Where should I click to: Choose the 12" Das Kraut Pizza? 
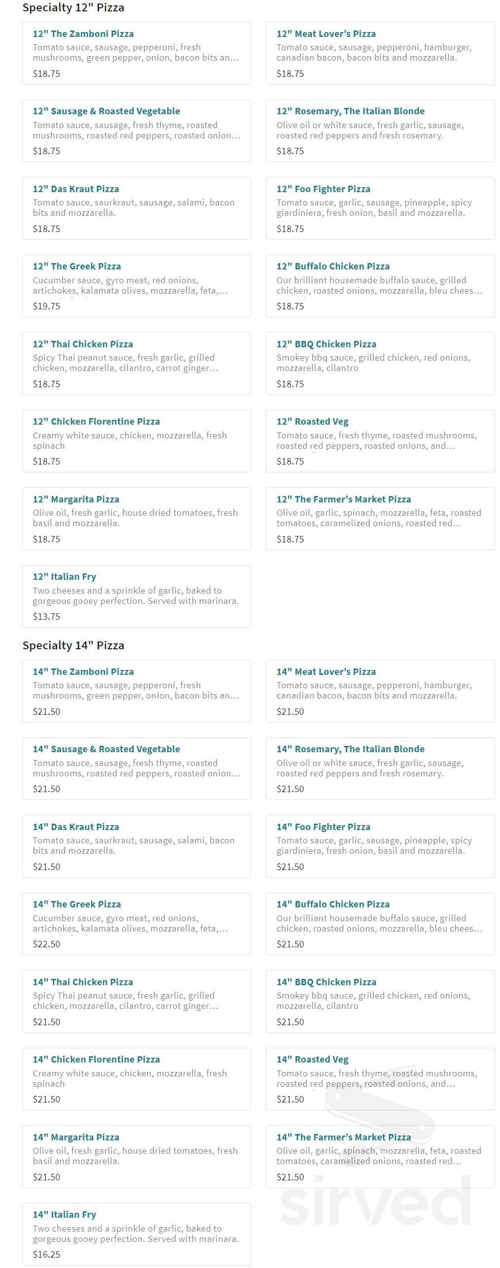click(x=76, y=189)
